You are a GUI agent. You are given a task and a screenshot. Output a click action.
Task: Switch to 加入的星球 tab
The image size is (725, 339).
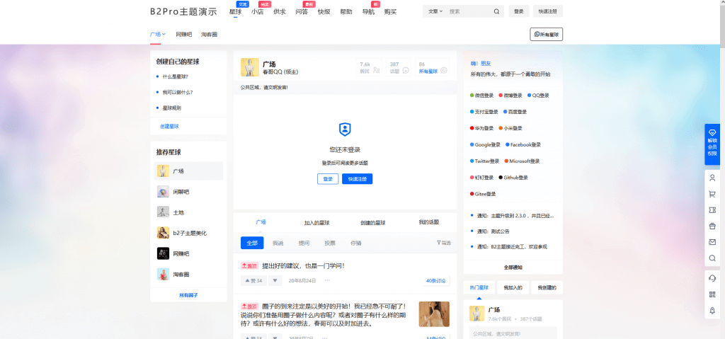[x=316, y=222]
